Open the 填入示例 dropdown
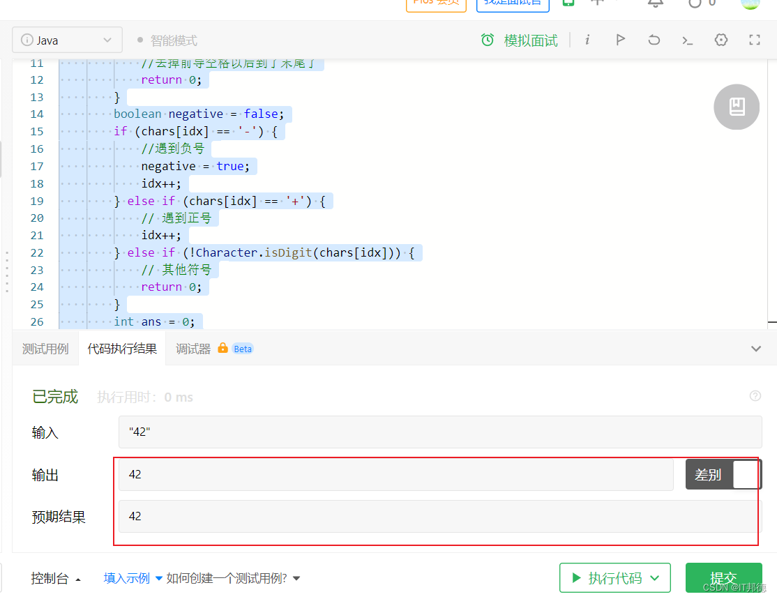This screenshot has width=777, height=599. [x=133, y=578]
